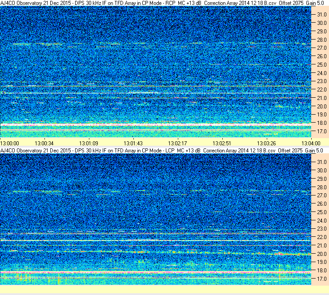Click the 22.0 tick label in RCP panel
329x295 pixels.
click(x=321, y=90)
